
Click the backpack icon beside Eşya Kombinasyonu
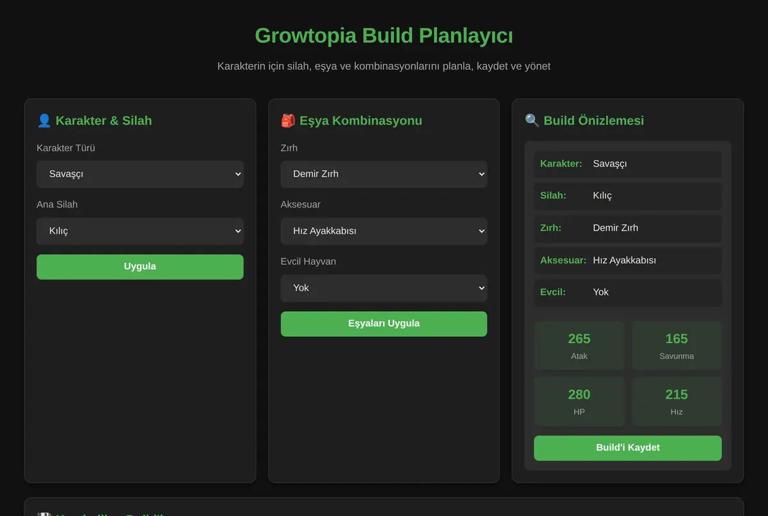tap(288, 120)
